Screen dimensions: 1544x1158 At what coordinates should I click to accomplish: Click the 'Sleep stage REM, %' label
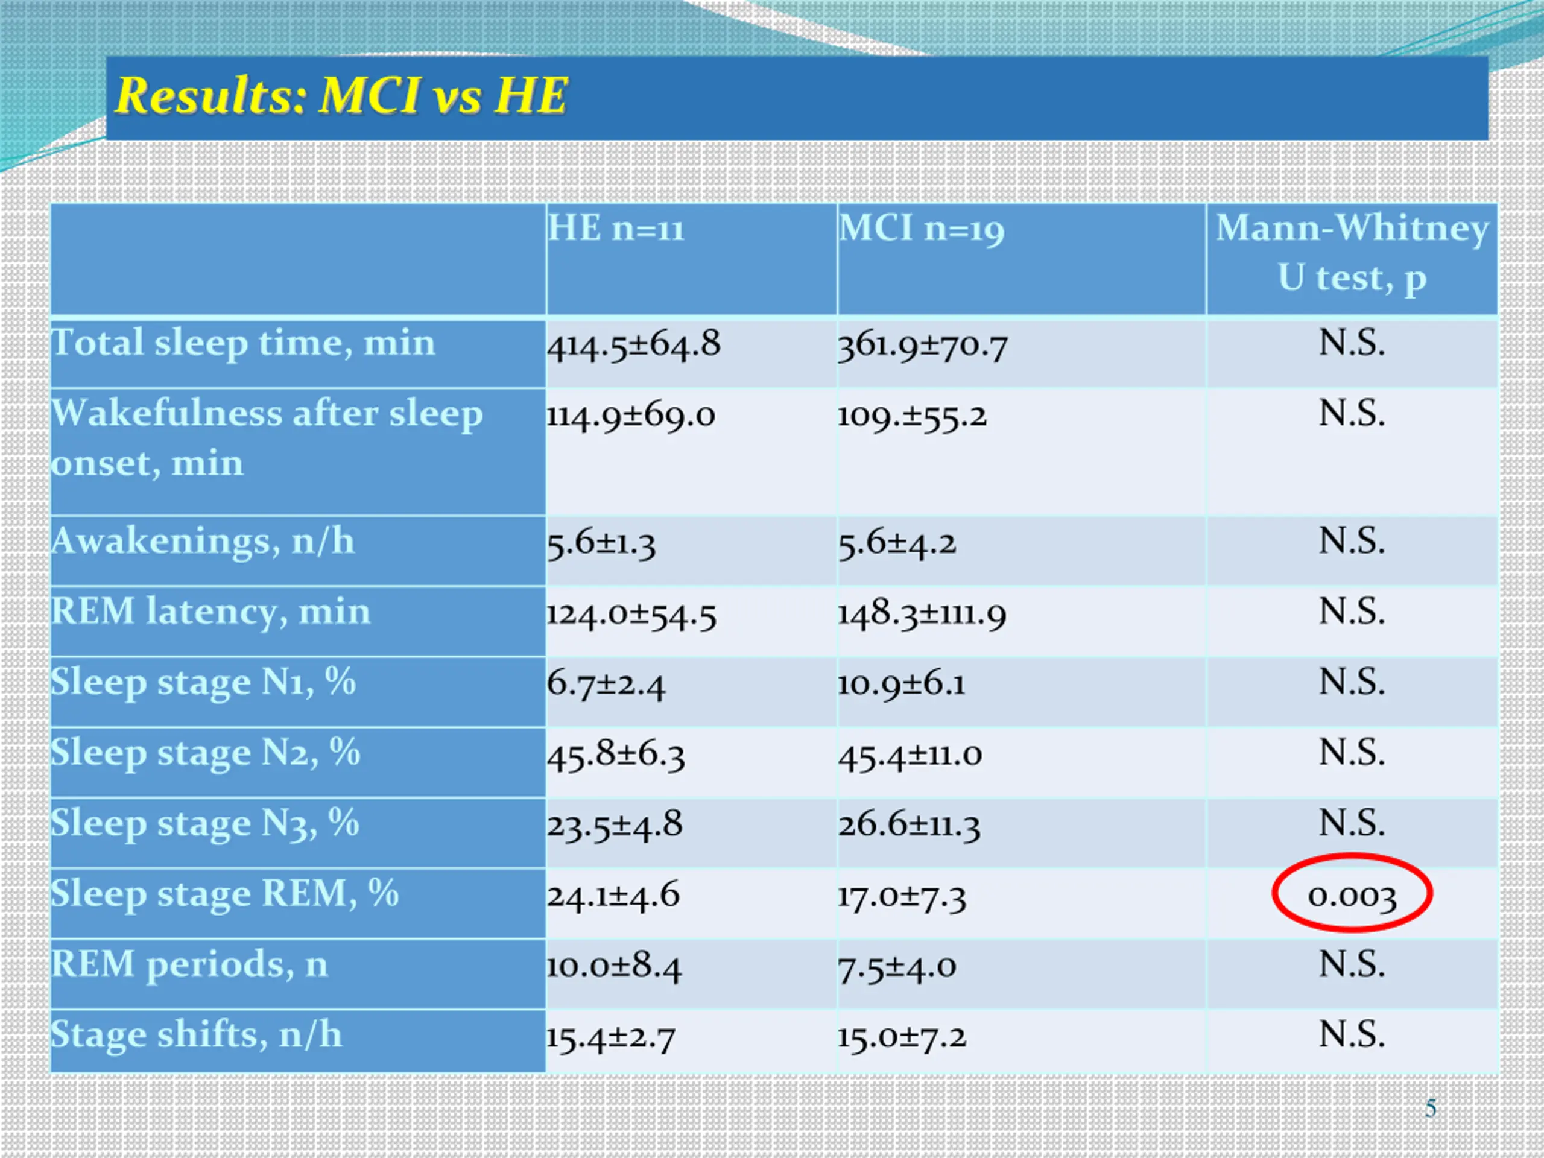225,893
